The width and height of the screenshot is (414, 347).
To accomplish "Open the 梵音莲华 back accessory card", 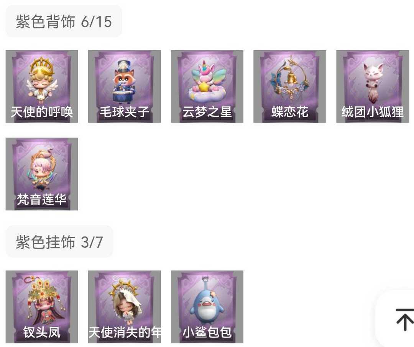I will pos(42,174).
